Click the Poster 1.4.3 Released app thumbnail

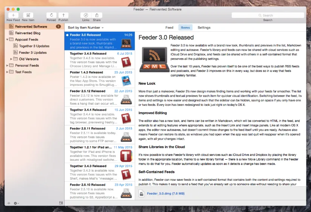(x=126, y=81)
